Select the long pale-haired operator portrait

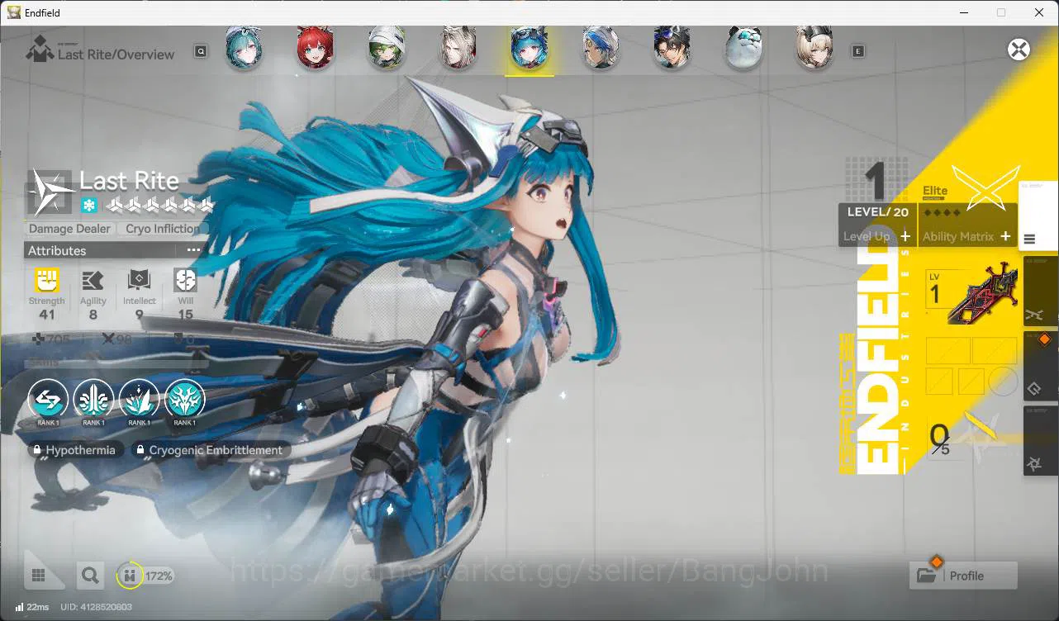457,48
